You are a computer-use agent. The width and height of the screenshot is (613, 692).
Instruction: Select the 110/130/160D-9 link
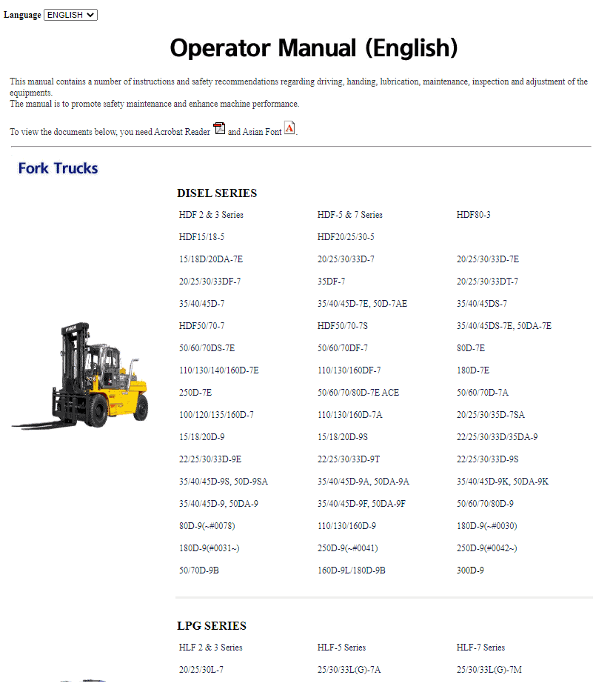pos(346,526)
